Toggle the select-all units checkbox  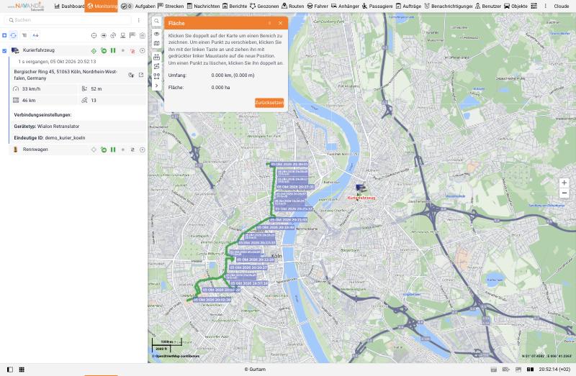pyautogui.click(x=4, y=35)
